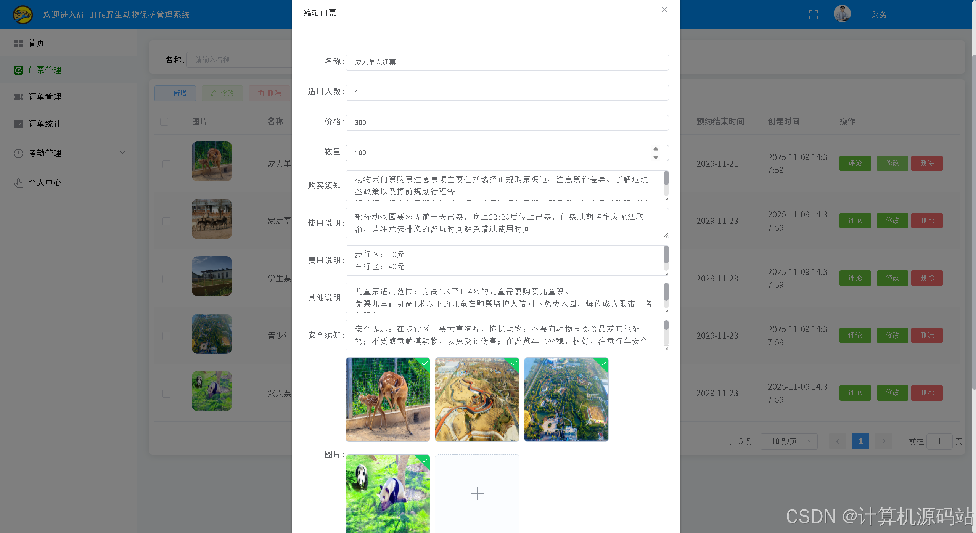Click the 使用说明 text area

coord(507,223)
